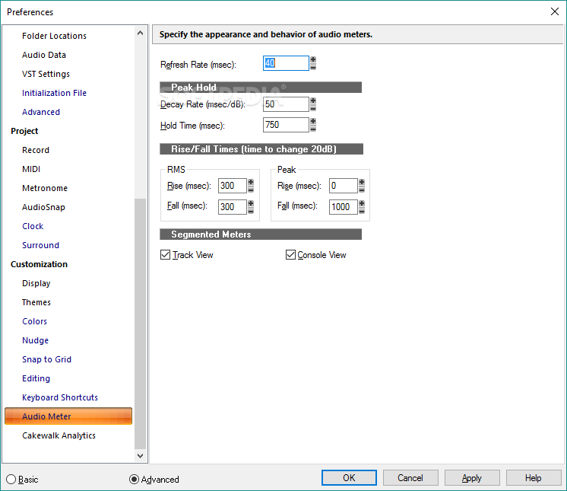
Task: Open the Snap to Grid page
Action: 46,359
